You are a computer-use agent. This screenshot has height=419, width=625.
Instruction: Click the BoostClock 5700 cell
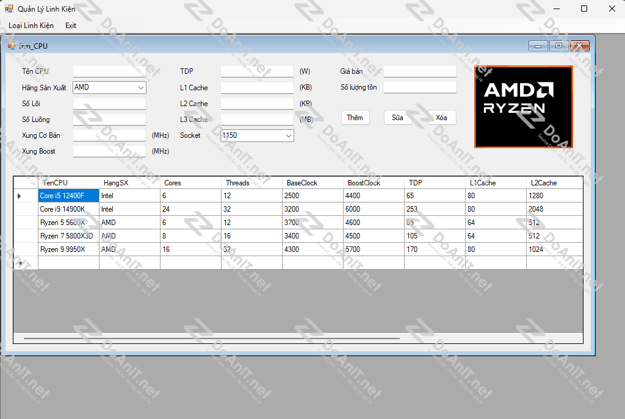[374, 249]
